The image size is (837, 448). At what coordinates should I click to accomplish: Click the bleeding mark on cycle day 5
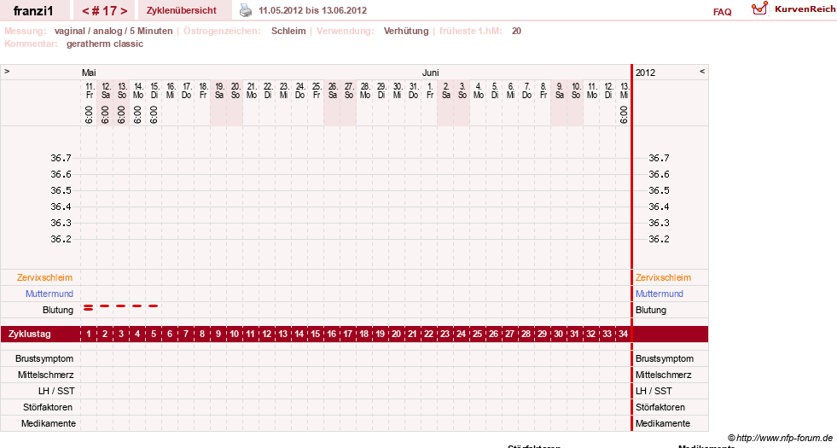[x=154, y=306]
